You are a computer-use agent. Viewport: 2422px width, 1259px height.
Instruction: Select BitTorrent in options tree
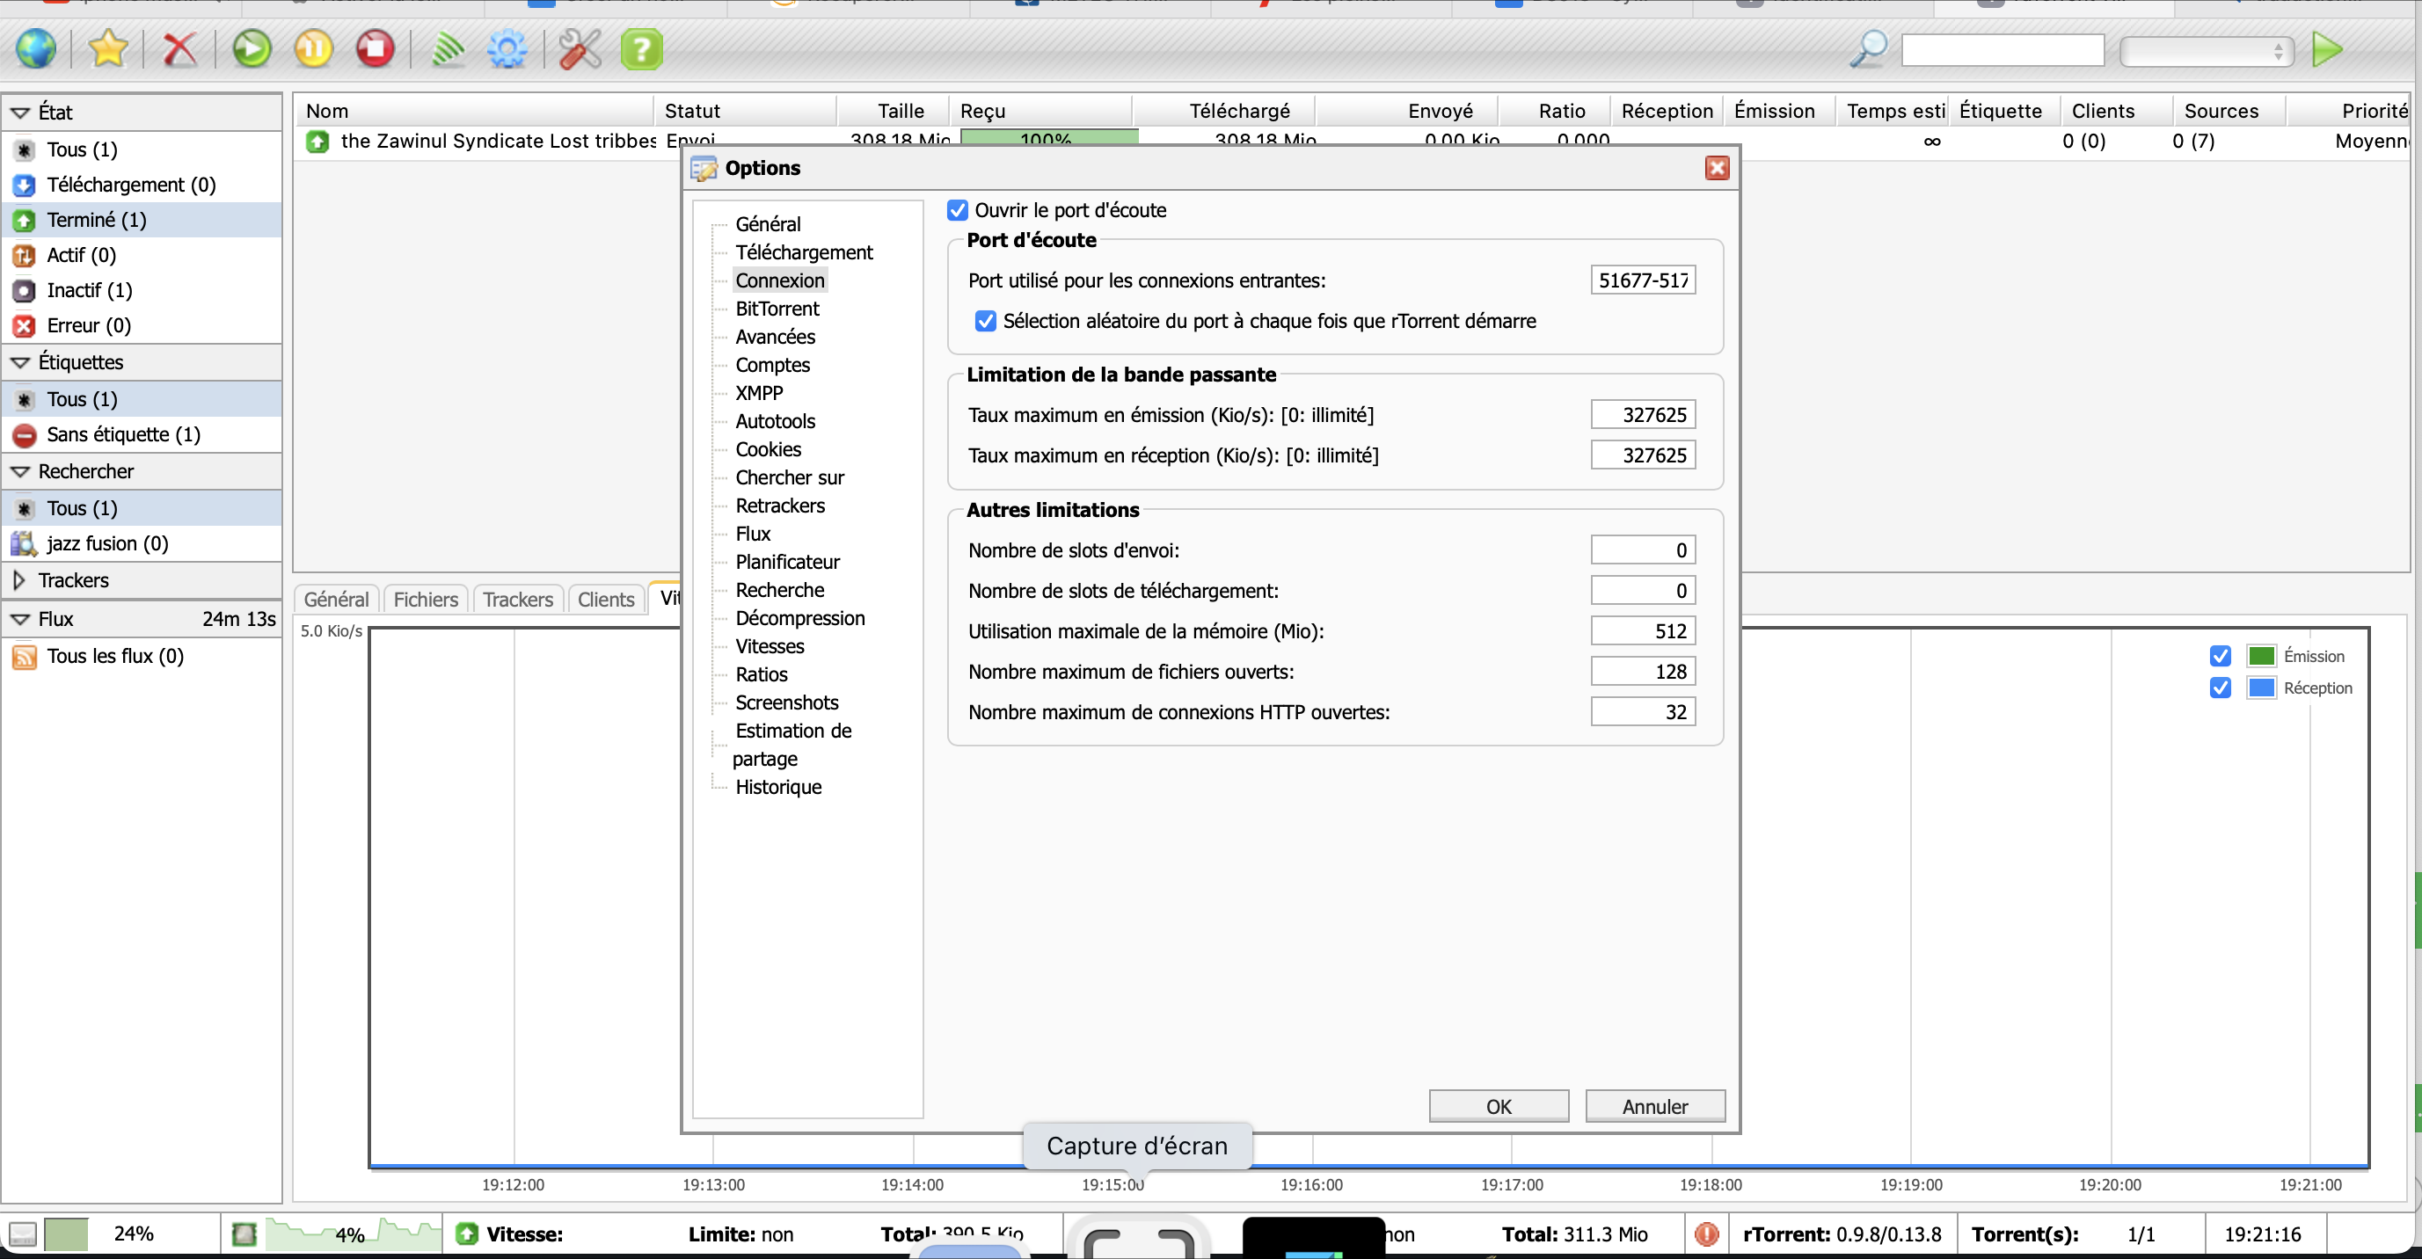tap(777, 309)
